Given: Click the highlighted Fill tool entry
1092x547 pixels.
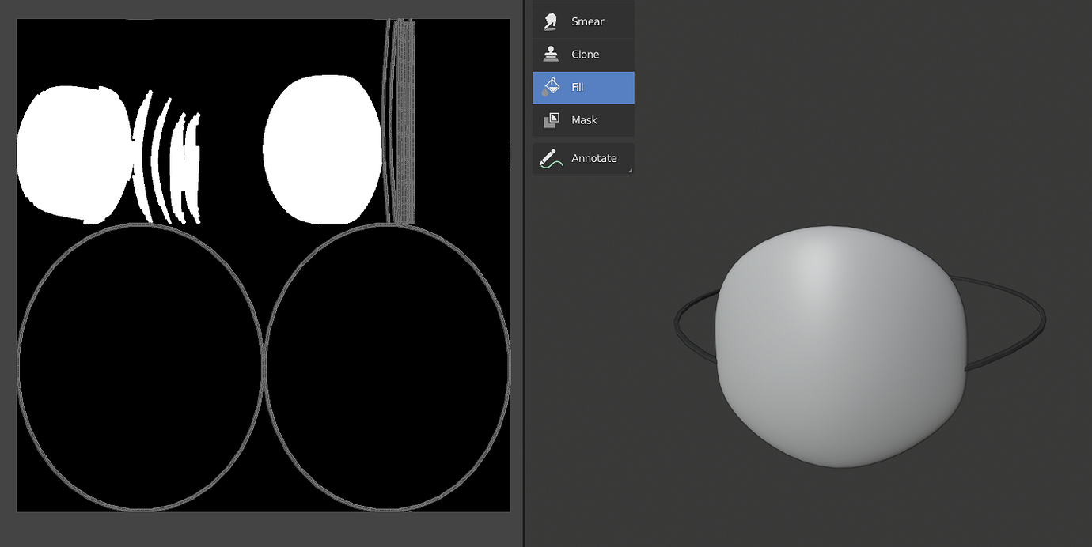Looking at the screenshot, I should pyautogui.click(x=583, y=87).
